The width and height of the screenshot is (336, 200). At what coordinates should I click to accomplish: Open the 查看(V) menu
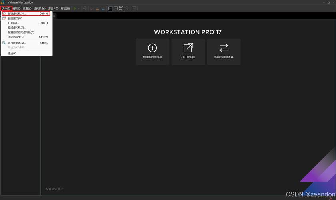click(27, 8)
